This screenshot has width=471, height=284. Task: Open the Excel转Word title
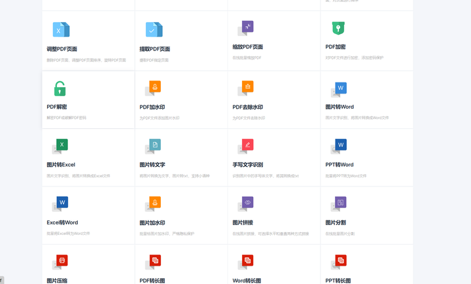click(62, 222)
